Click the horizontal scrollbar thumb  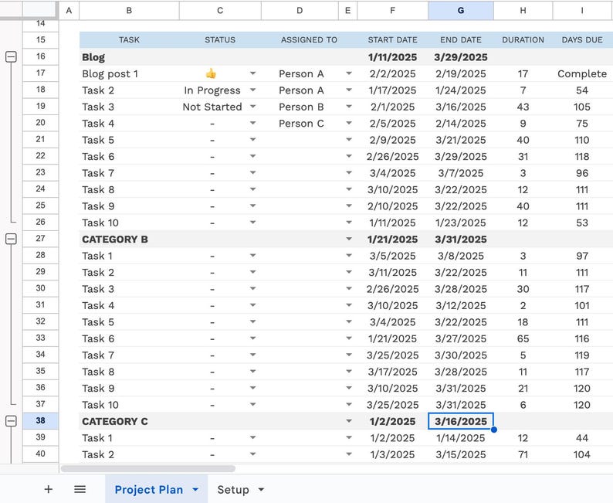pyautogui.click(x=148, y=468)
